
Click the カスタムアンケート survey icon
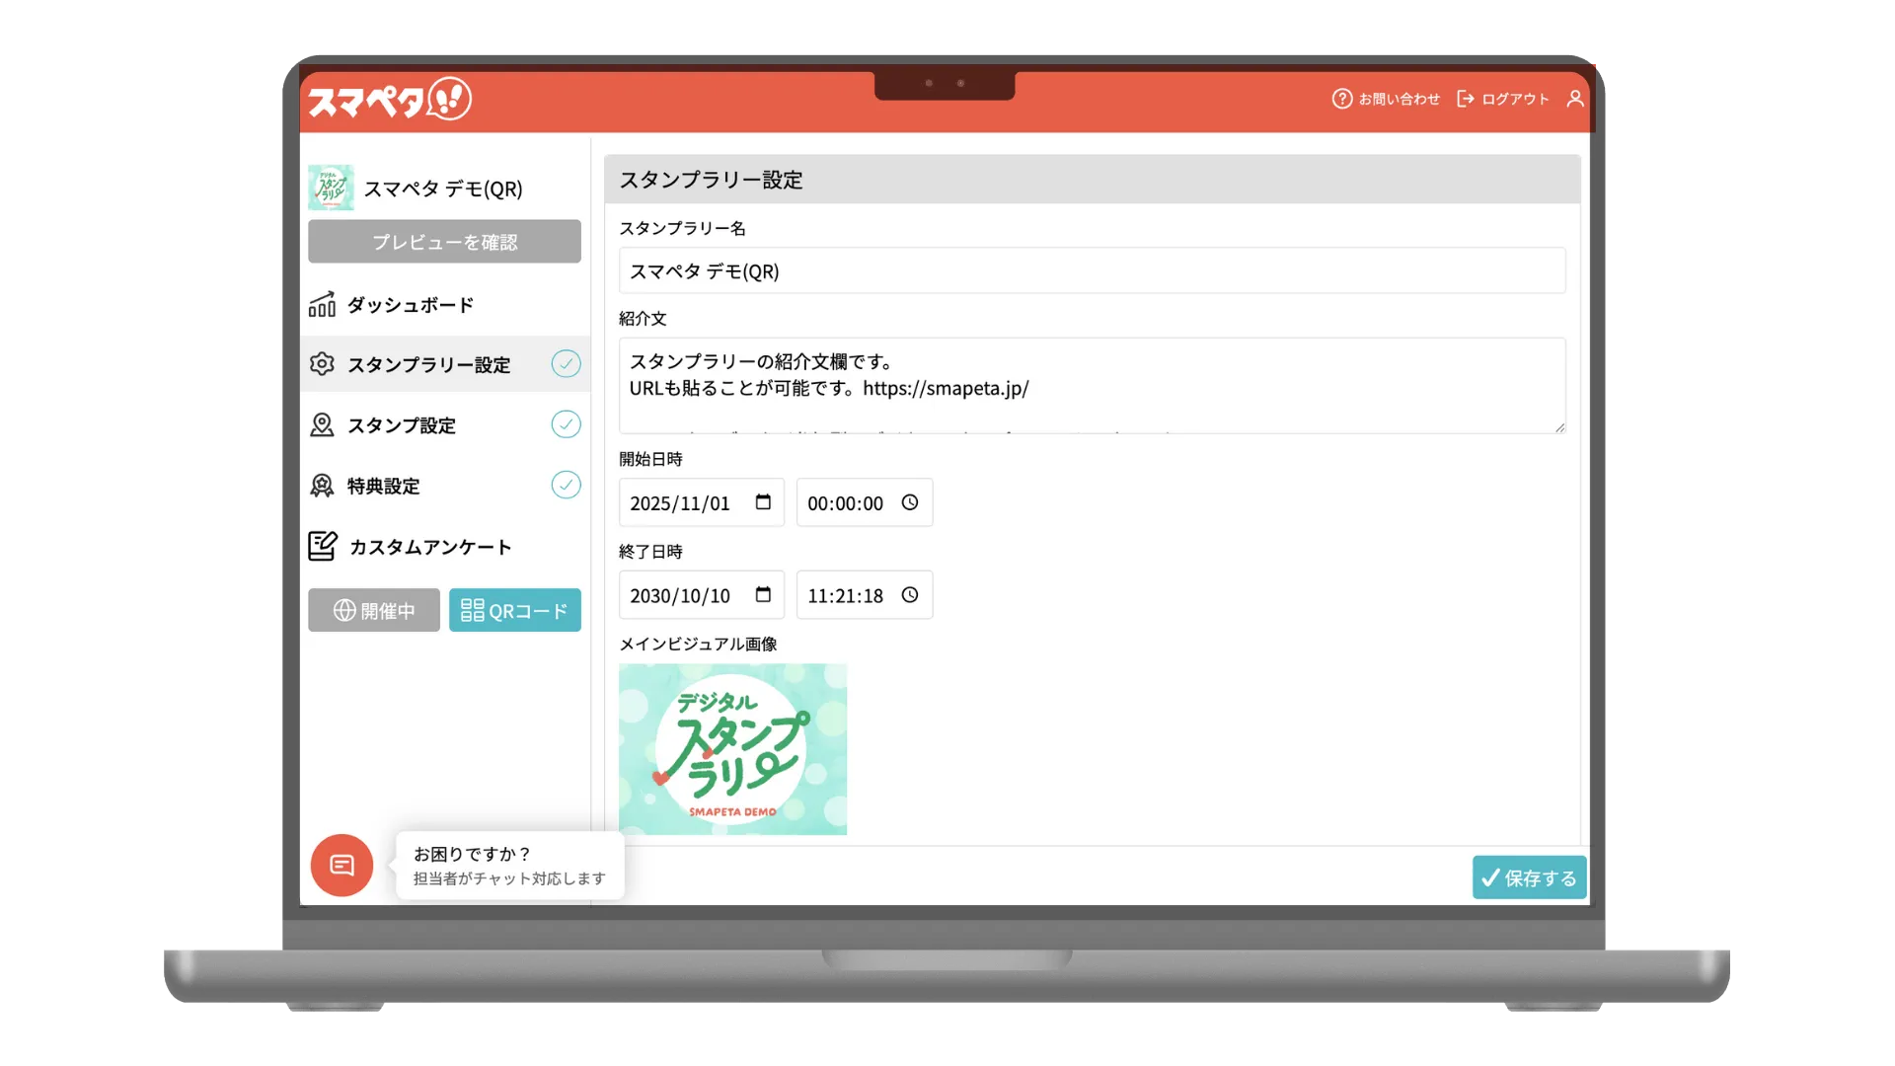pyautogui.click(x=322, y=546)
